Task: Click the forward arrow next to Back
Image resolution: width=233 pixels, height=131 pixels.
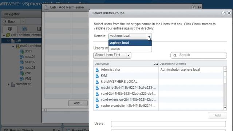Action: click(23, 21)
